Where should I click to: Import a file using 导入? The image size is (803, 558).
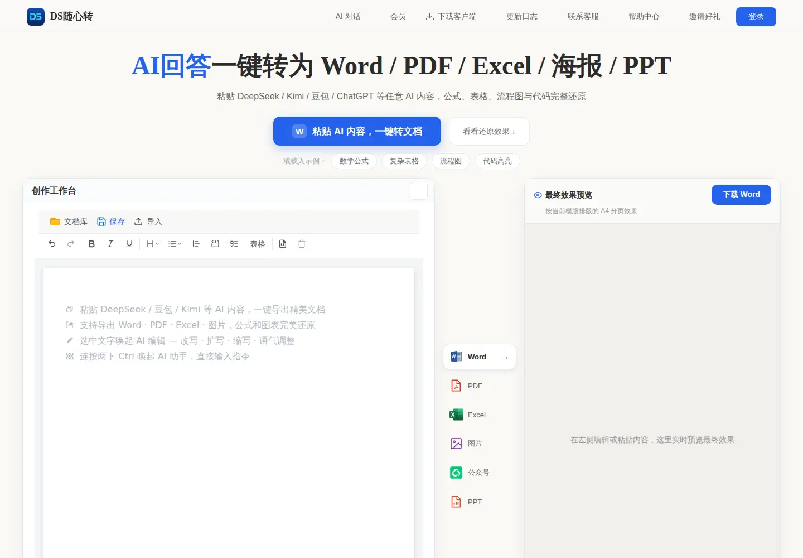point(148,222)
